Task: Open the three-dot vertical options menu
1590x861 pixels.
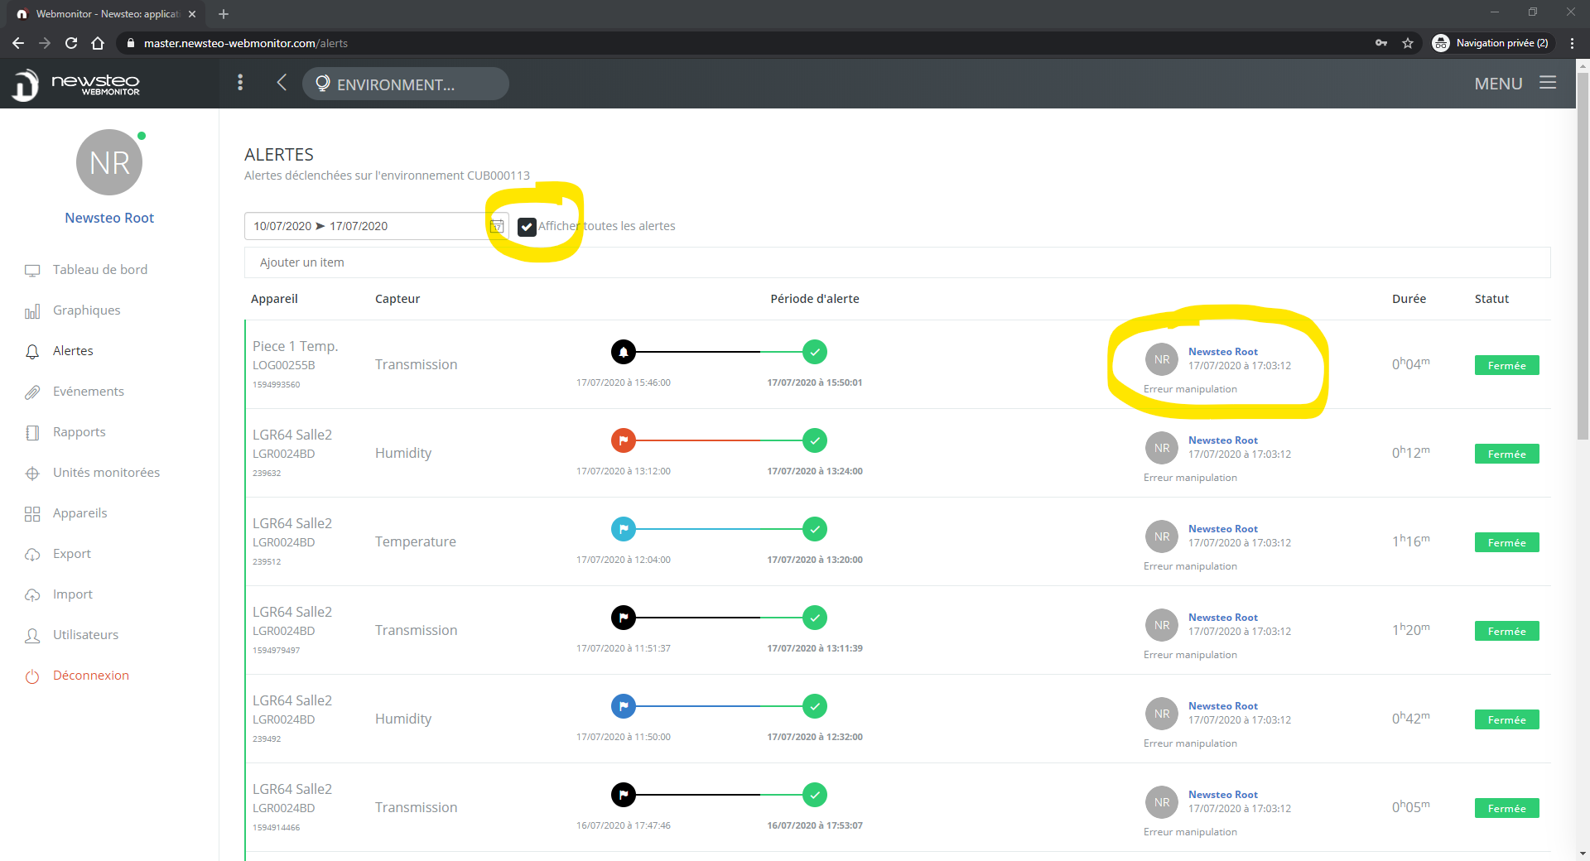Action: pyautogui.click(x=240, y=83)
